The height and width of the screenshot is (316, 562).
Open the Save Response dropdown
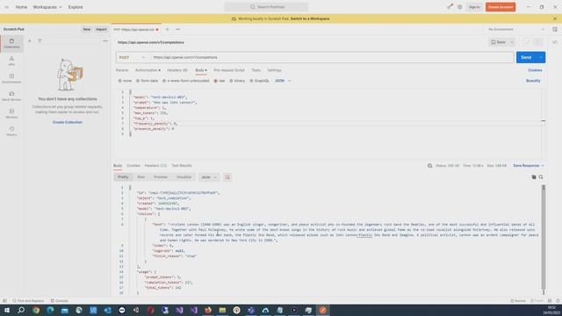529,166
